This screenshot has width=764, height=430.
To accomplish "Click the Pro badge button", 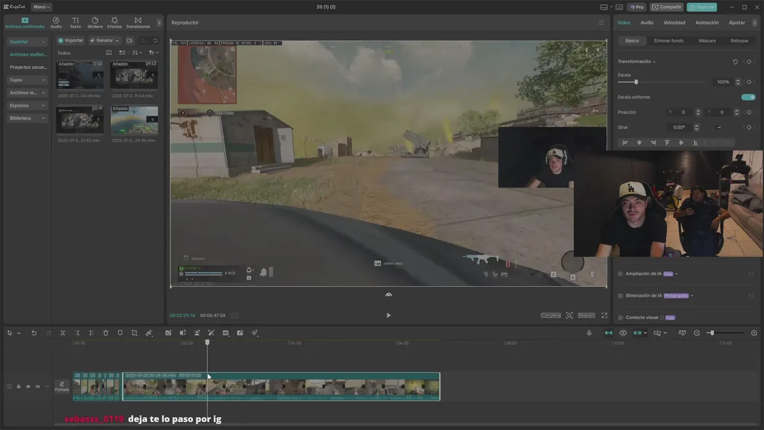I will [637, 7].
